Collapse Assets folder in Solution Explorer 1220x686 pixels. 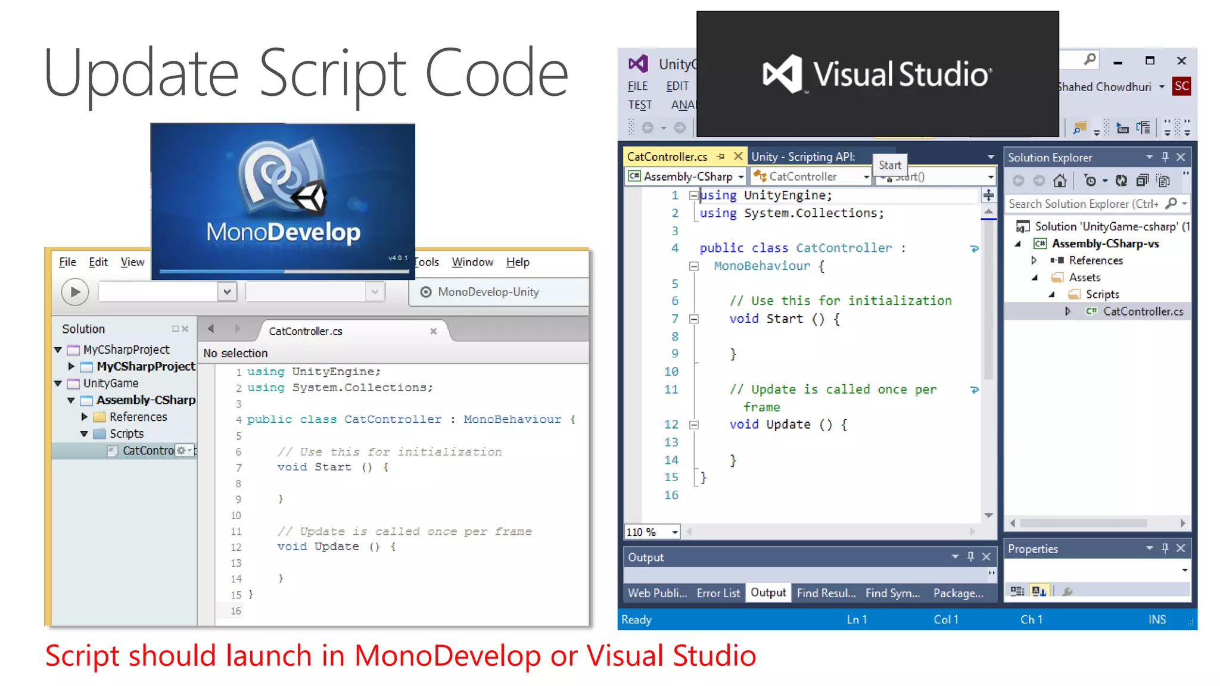pos(1035,277)
